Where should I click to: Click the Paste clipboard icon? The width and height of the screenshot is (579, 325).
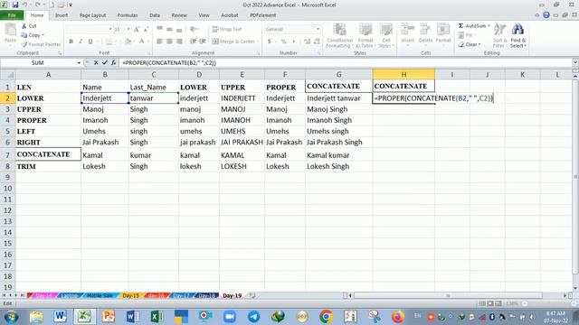click(x=10, y=30)
